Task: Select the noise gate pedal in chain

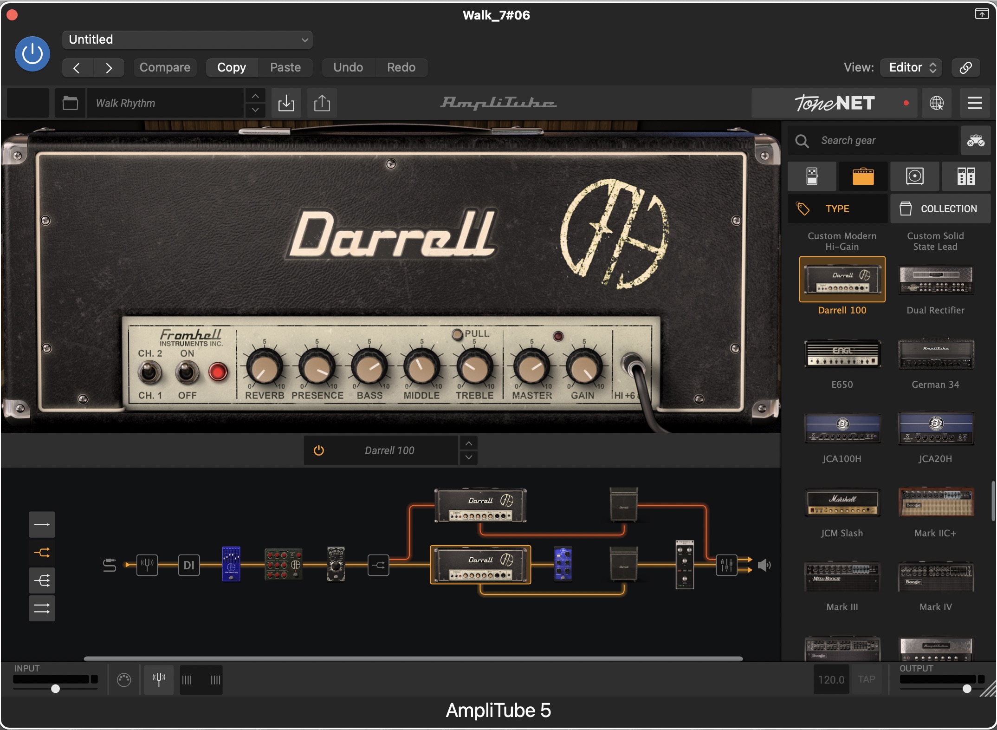Action: (x=336, y=564)
